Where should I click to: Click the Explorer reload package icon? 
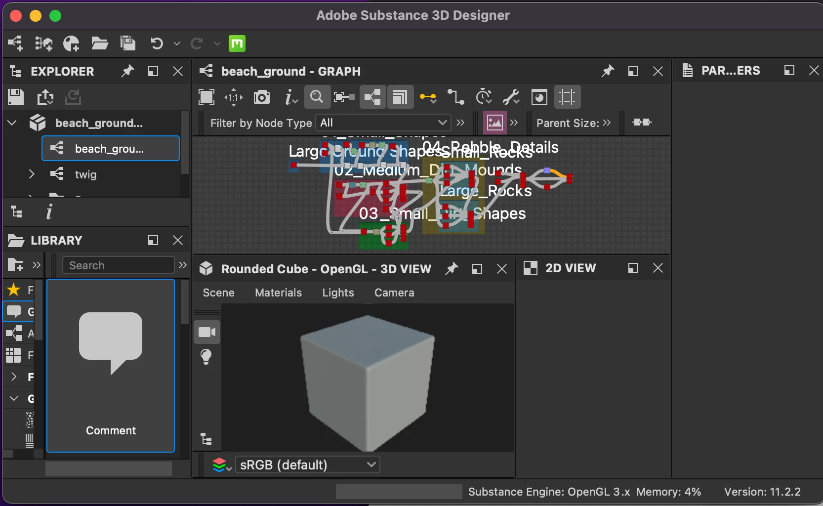tap(73, 97)
